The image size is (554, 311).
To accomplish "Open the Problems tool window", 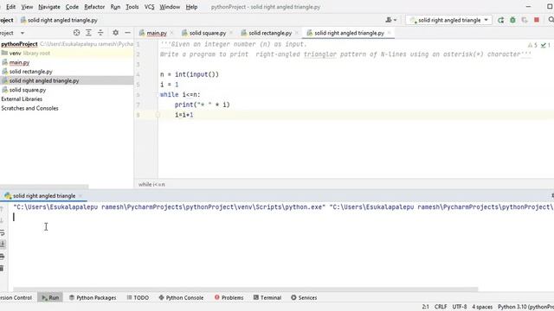I will (x=229, y=297).
